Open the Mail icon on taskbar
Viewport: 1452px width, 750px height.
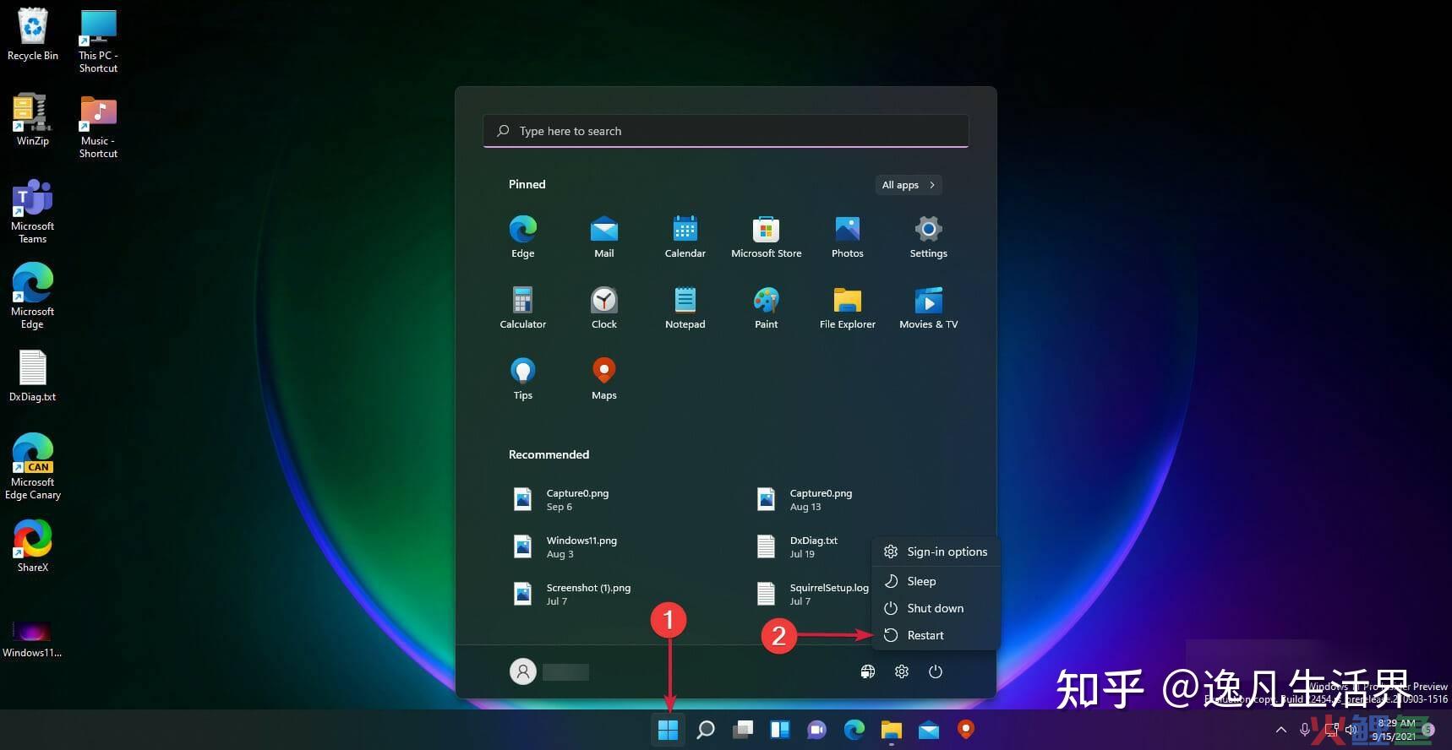[928, 729]
